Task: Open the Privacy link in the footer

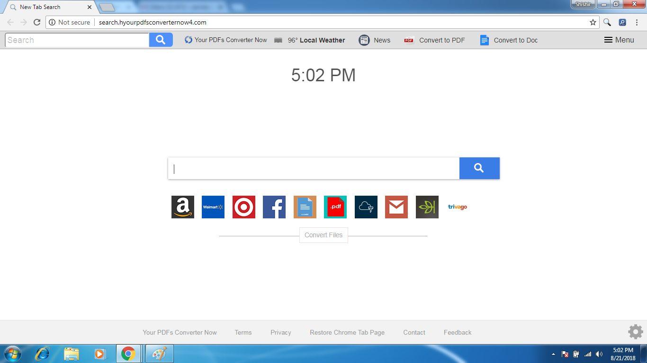Action: coord(280,332)
